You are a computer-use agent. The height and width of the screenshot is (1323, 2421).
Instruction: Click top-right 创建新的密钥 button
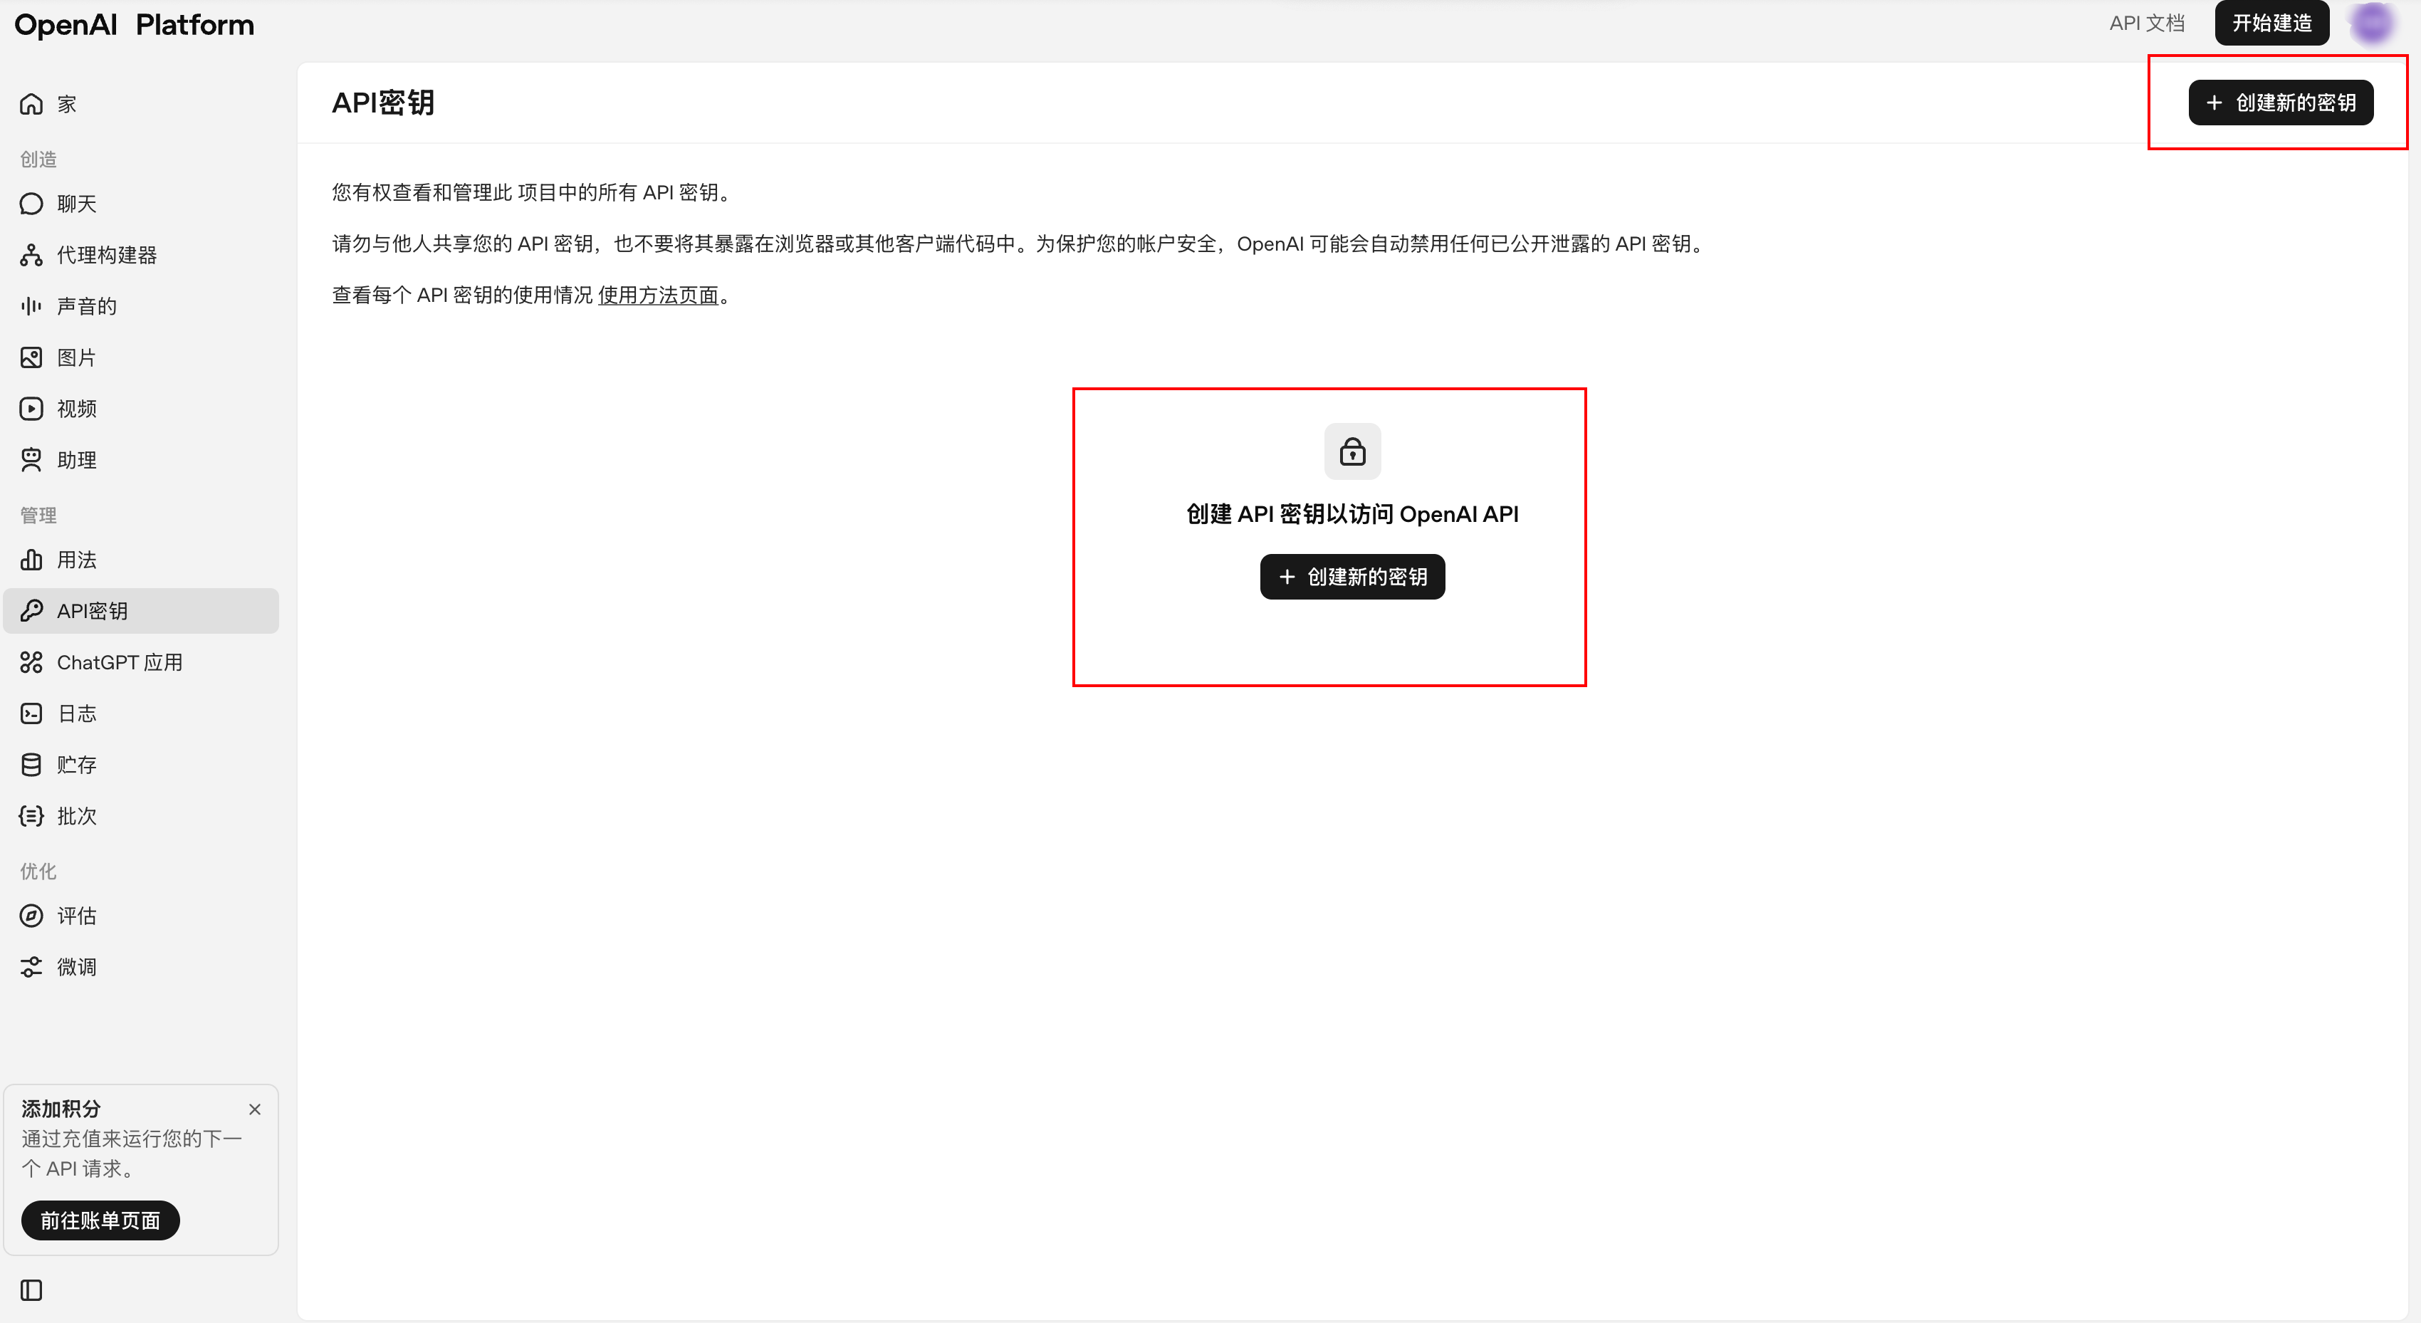pos(2280,103)
